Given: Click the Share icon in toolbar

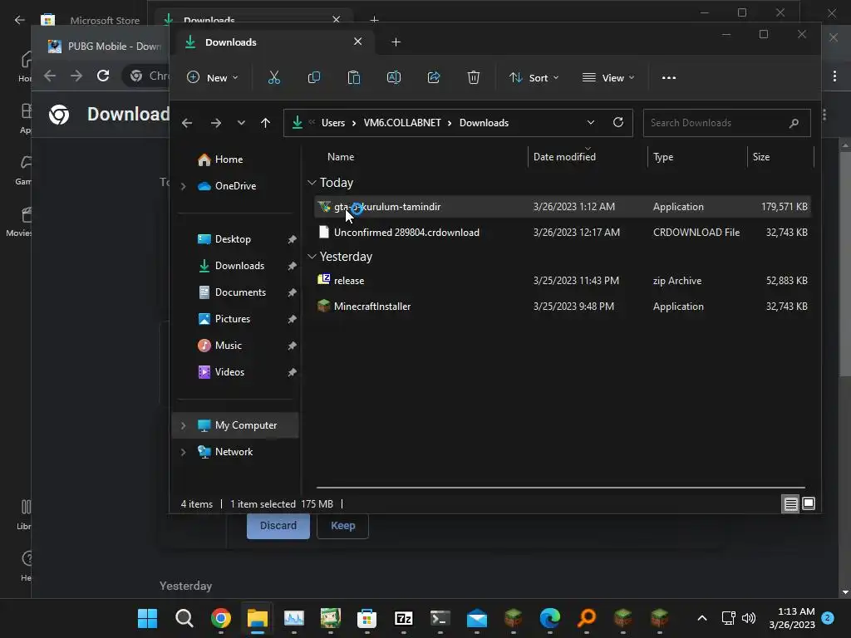Looking at the screenshot, I should coord(434,77).
